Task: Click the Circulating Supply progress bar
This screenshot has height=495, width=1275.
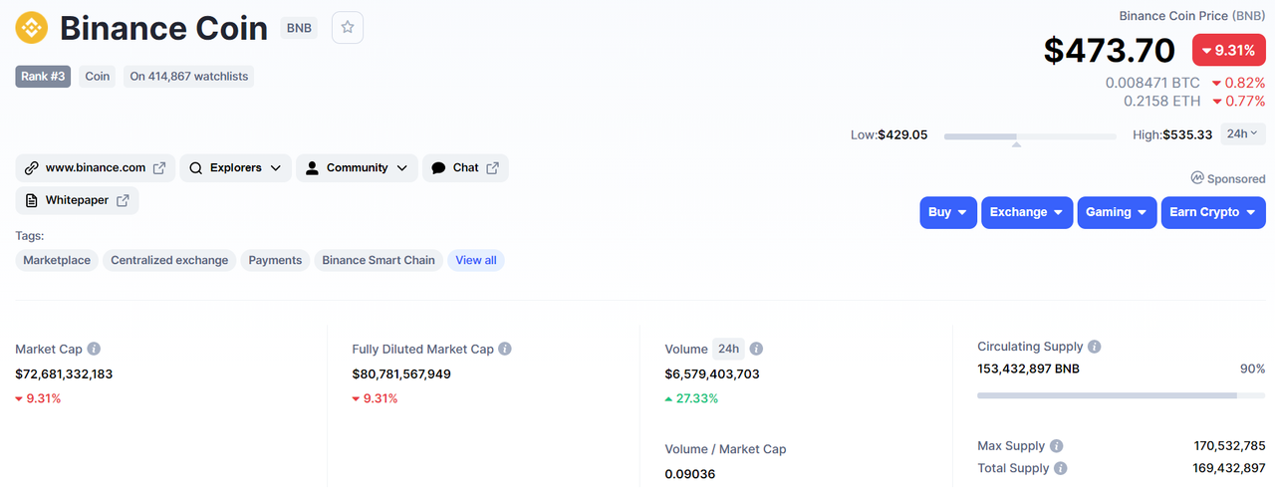Action: [x=1122, y=395]
